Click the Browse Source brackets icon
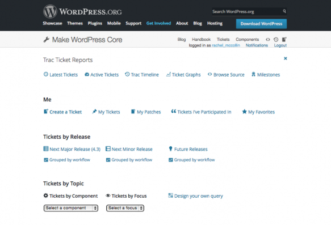 point(210,74)
